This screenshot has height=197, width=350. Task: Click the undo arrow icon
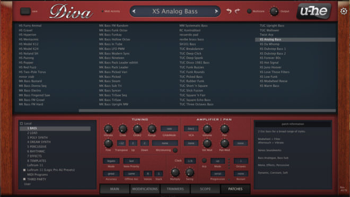pyautogui.click(x=229, y=11)
